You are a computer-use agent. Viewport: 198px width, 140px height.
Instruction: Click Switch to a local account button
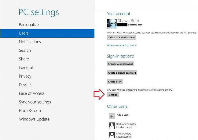[122, 37]
